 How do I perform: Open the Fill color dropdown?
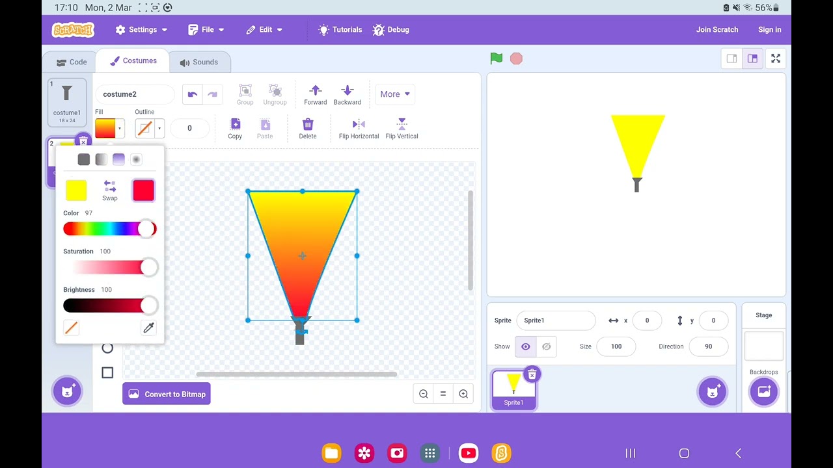point(109,128)
